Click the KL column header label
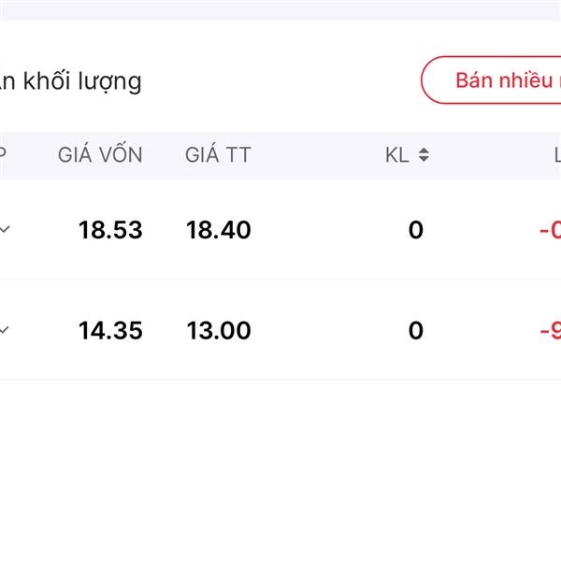The height and width of the screenshot is (561, 561). (x=397, y=155)
